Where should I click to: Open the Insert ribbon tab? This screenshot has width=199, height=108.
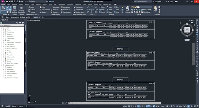tap(8, 4)
